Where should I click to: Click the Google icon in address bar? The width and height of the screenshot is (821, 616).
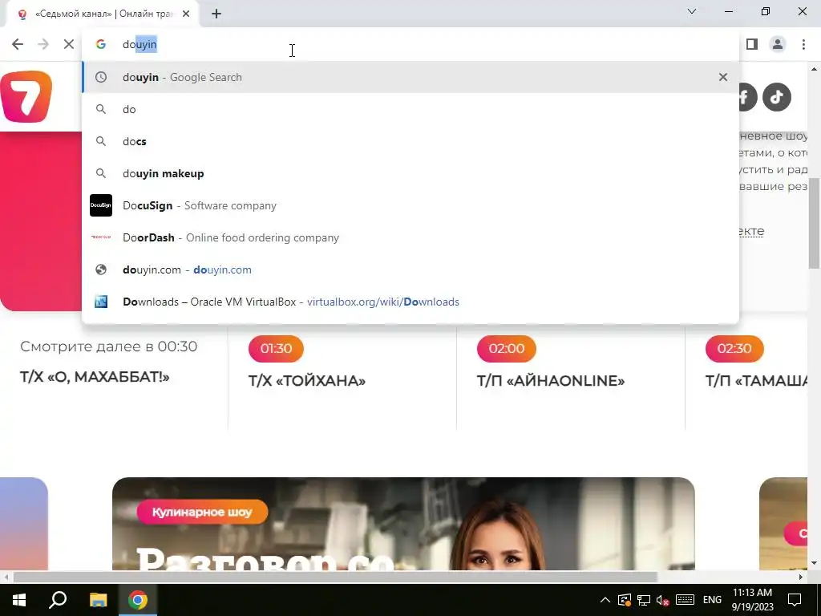(101, 45)
